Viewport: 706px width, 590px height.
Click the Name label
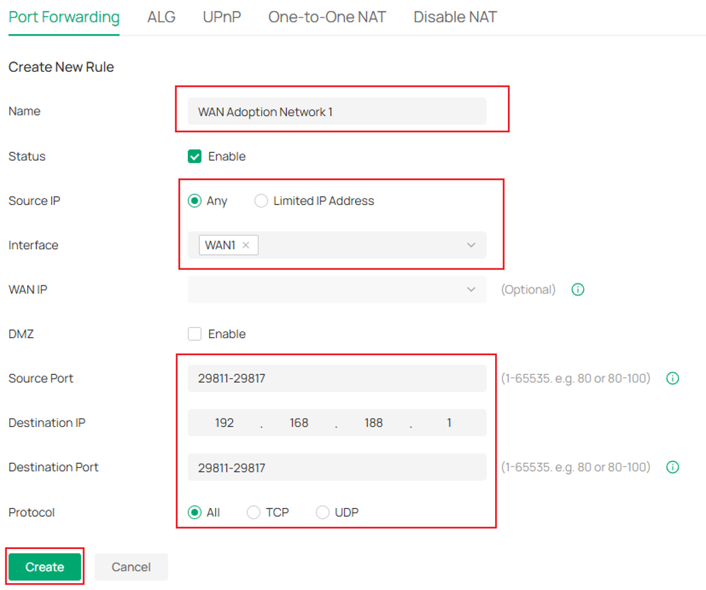25,111
